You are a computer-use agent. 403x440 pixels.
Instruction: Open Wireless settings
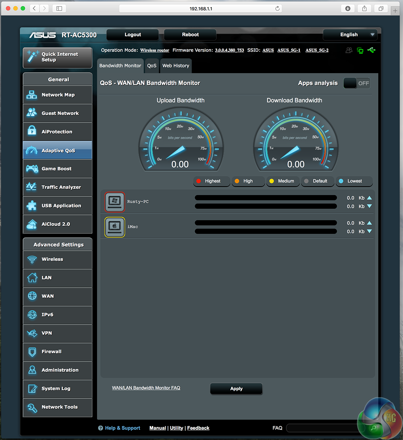[x=58, y=259]
